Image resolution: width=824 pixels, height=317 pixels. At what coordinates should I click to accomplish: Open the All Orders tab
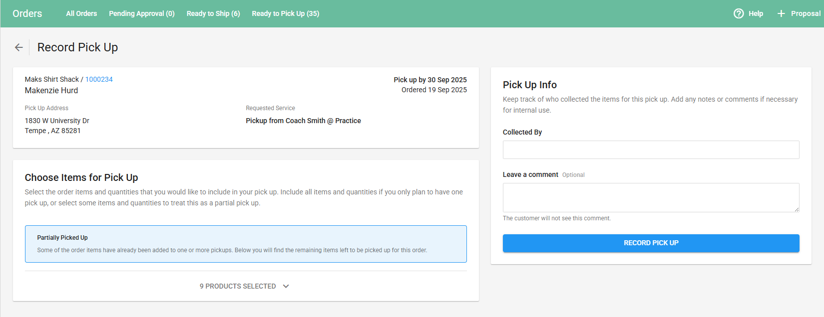[81, 13]
